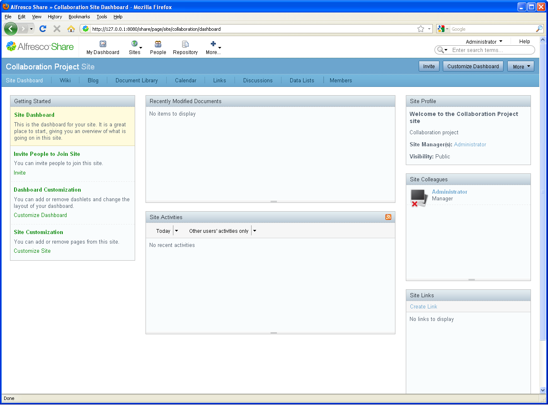Open the Members page
The image size is (548, 407).
tap(341, 80)
